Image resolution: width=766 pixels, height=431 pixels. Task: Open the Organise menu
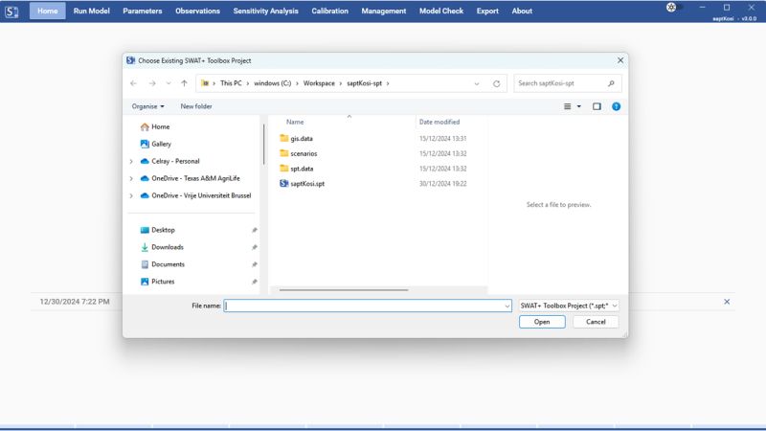(147, 106)
